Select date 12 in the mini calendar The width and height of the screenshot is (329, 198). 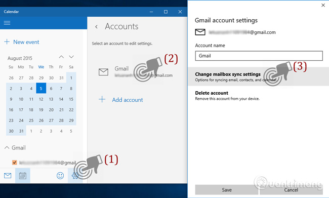pos(41,99)
